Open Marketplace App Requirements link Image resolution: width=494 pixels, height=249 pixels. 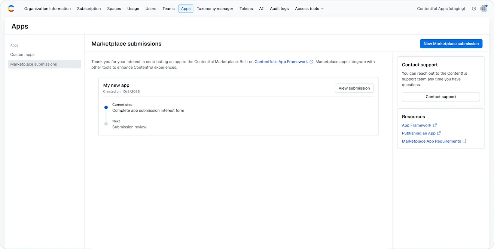(432, 141)
